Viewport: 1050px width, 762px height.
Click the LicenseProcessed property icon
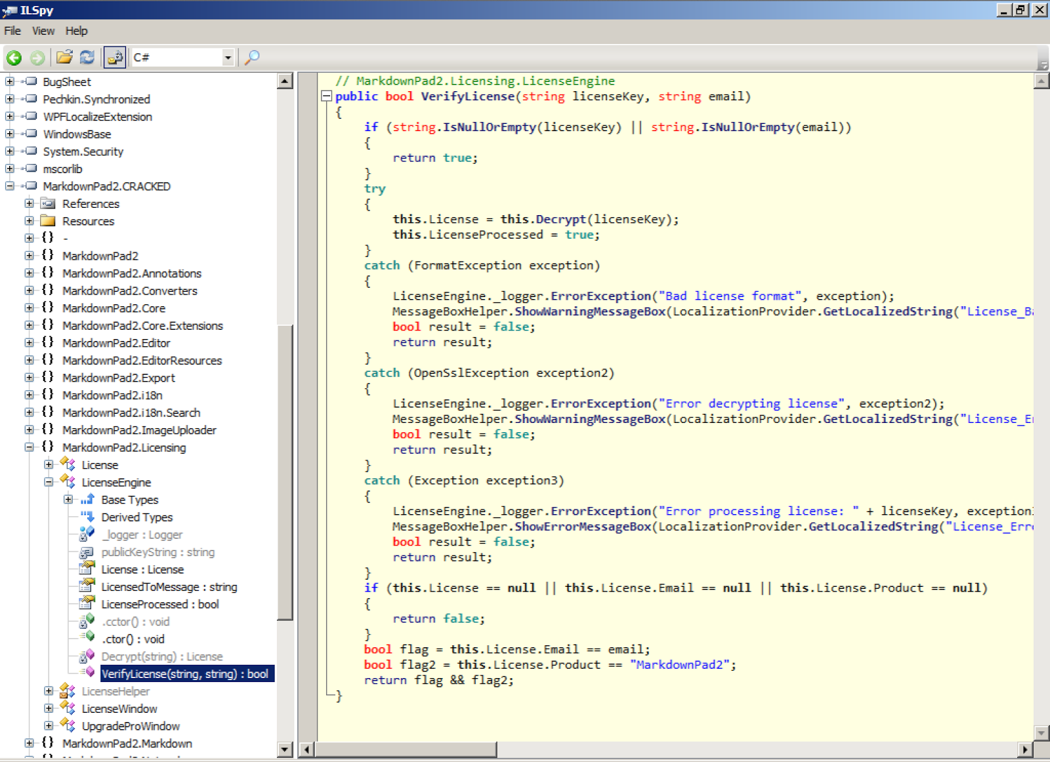(87, 603)
